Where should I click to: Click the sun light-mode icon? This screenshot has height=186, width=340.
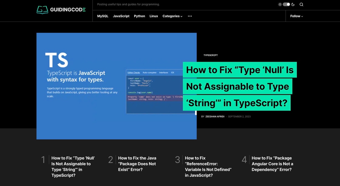coord(280,5)
